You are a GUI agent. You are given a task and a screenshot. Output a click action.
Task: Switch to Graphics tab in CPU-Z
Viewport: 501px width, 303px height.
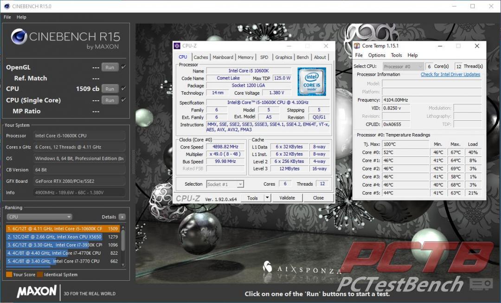tap(283, 57)
